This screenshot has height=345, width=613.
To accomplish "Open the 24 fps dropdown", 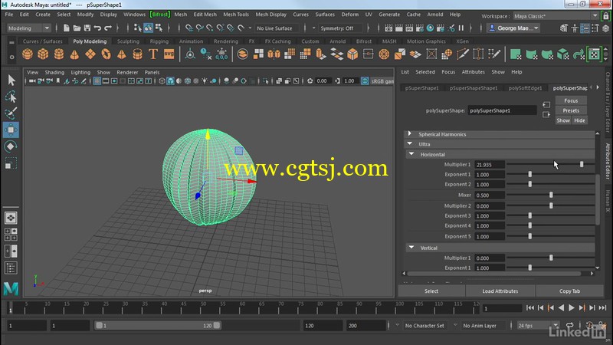I will click(538, 325).
